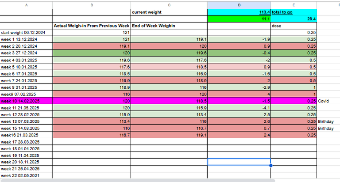This screenshot has height=182, width=340.
Task: Click week 15 end weigh-in 116.7
Action: click(169, 129)
